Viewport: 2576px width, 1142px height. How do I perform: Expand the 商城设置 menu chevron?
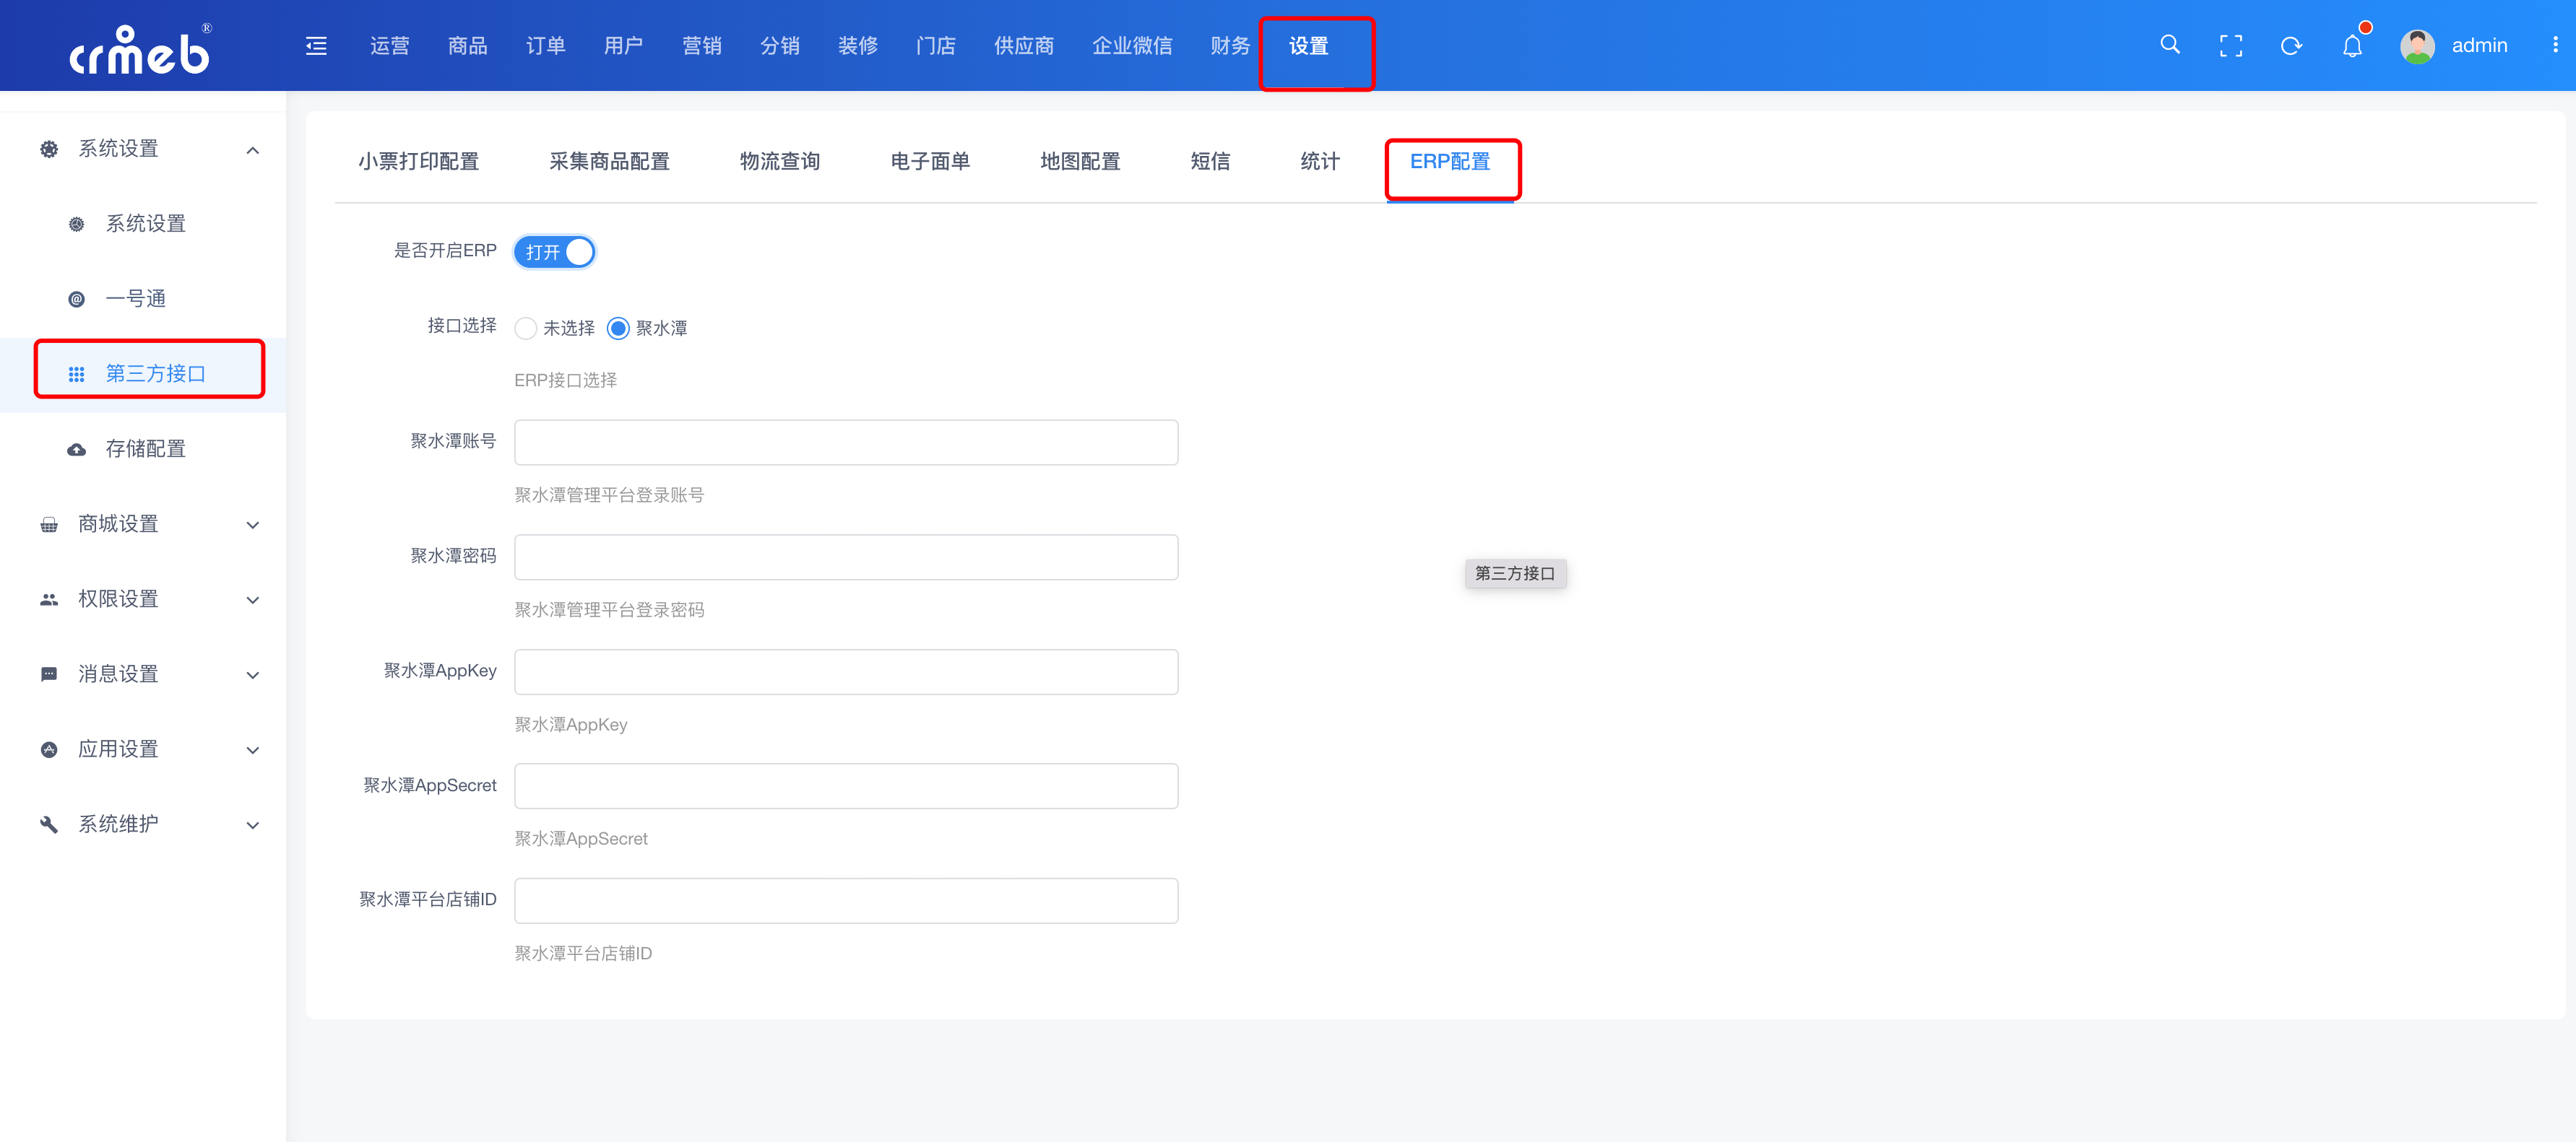pos(253,525)
